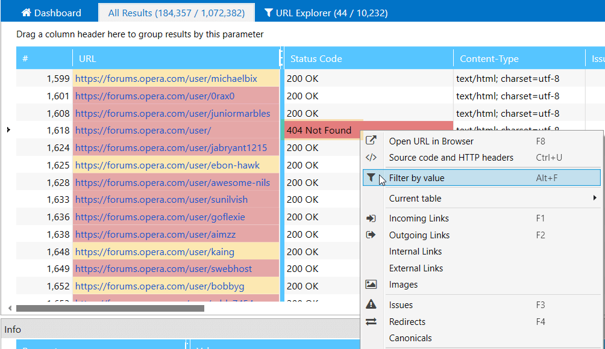Sort by the Content-Type column header
Image resolution: width=605 pixels, height=349 pixels.
tap(519, 58)
